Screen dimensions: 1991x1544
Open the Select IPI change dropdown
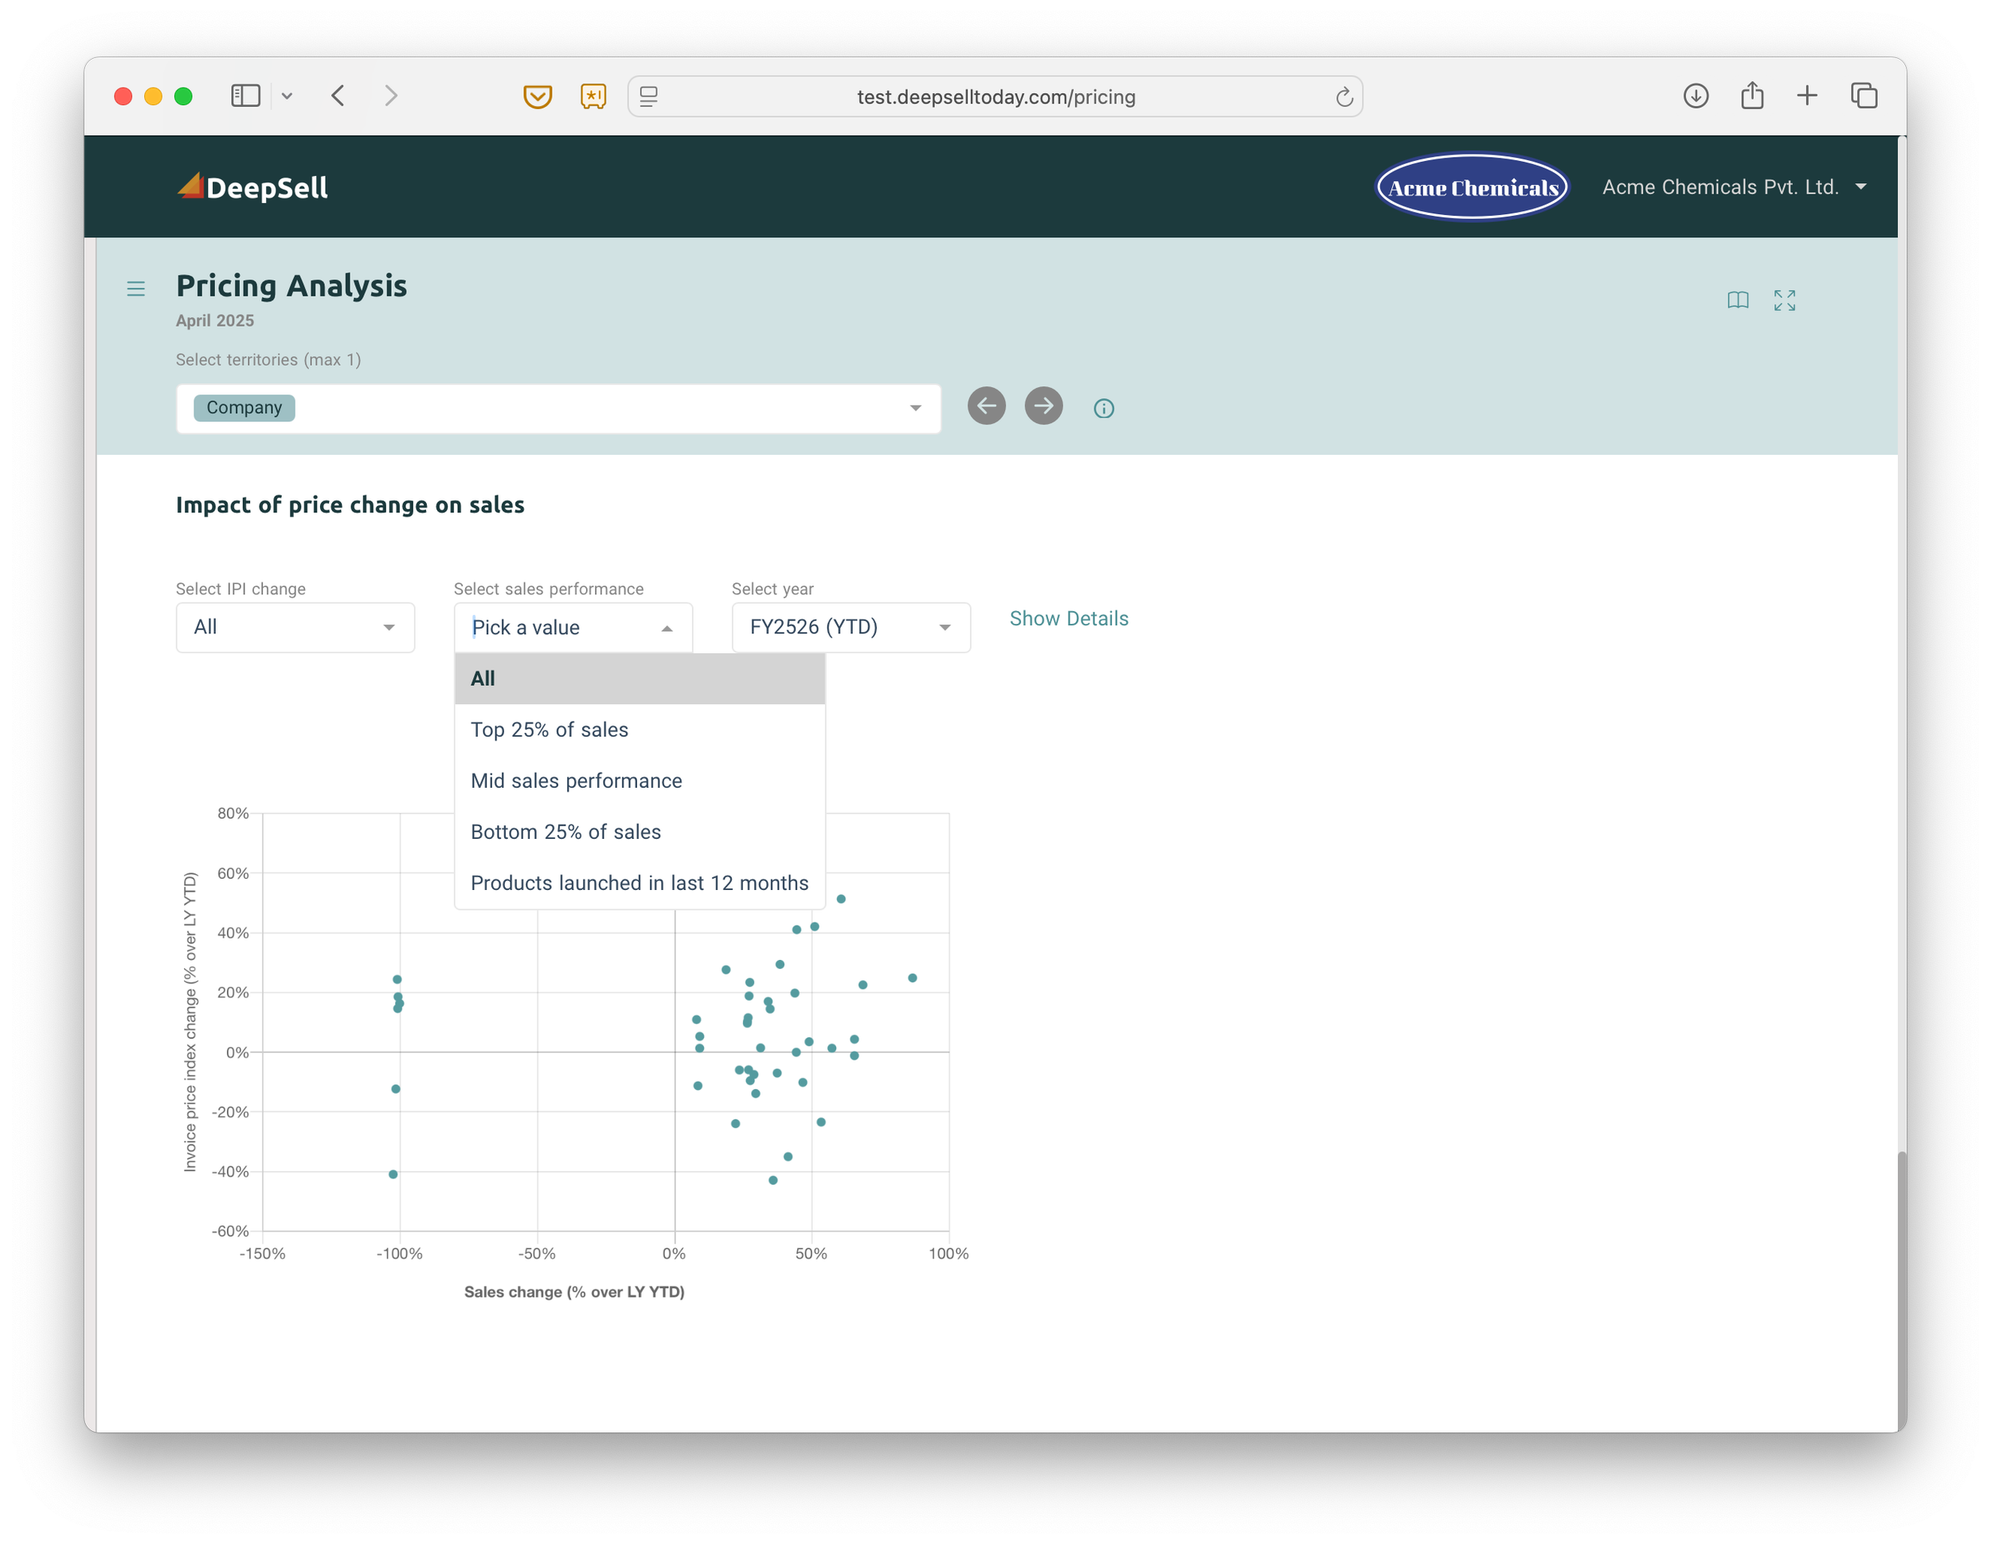pyautogui.click(x=295, y=628)
